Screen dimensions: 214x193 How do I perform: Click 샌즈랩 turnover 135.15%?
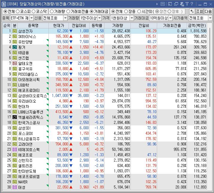tap(180, 58)
